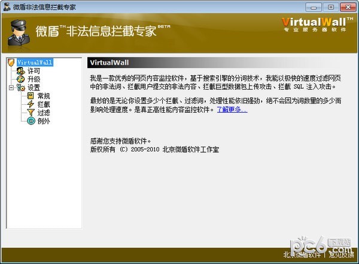Viewport: 359px width, 264px height.
Task: Click the VirtualWall brand logo in the banner
Action: pos(317,25)
